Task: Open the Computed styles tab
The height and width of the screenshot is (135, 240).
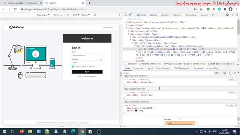Action: click(x=138, y=68)
